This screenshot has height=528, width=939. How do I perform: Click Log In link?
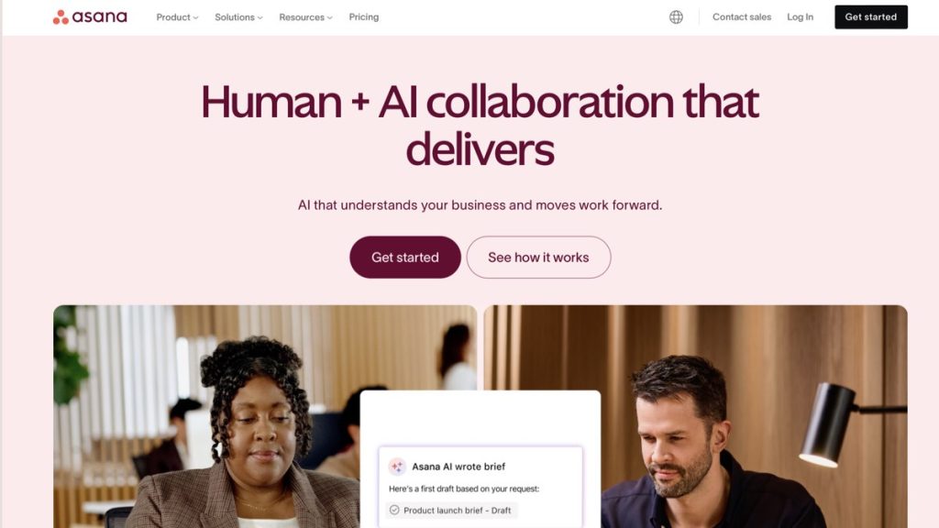800,16
